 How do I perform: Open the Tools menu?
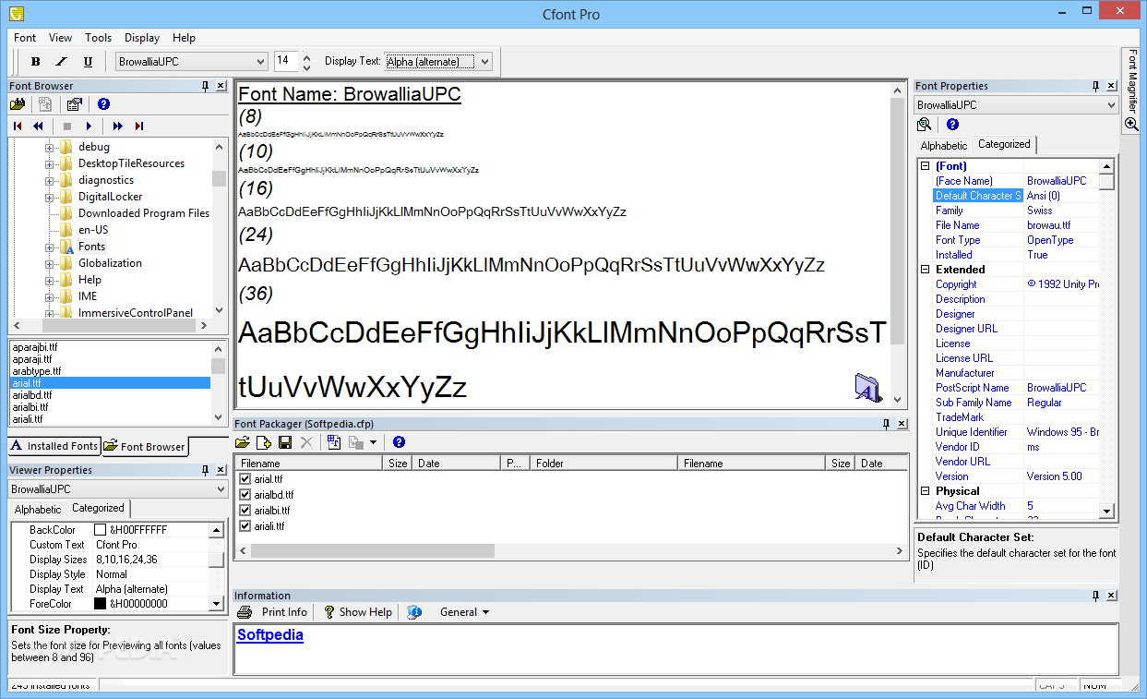(x=98, y=38)
